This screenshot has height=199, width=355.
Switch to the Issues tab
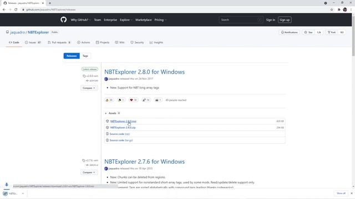point(33,43)
